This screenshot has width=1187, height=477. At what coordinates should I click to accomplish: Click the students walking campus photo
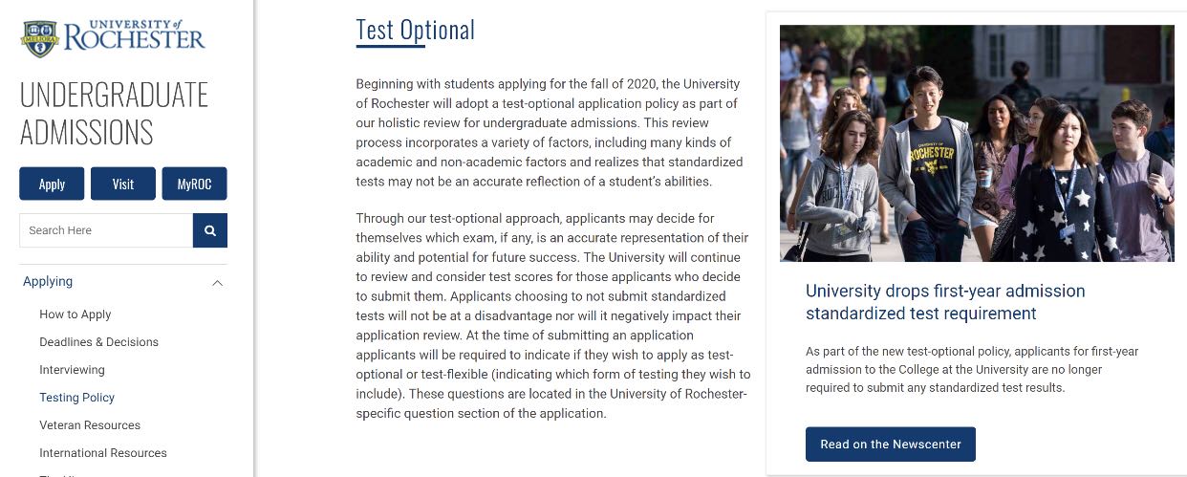click(x=976, y=143)
